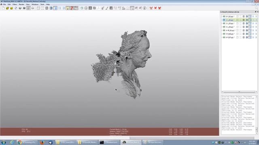Take a snapshot with the camera icon

click(24, 8)
